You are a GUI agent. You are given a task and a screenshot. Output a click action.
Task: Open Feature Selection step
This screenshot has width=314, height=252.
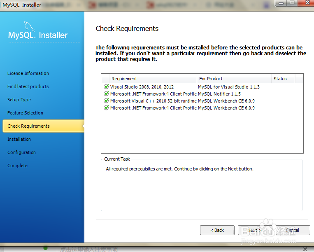click(25, 113)
